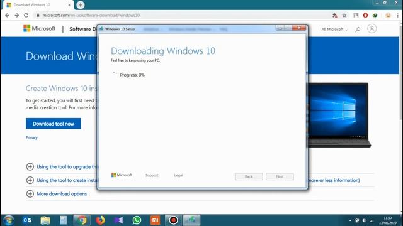The image size is (403, 226).
Task: Sign in with the Microsoft account icon
Action: (372, 29)
